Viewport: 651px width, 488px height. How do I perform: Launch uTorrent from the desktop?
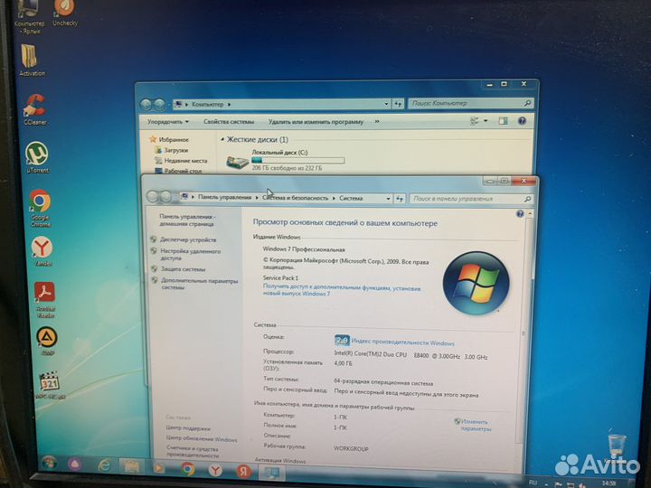tap(37, 154)
